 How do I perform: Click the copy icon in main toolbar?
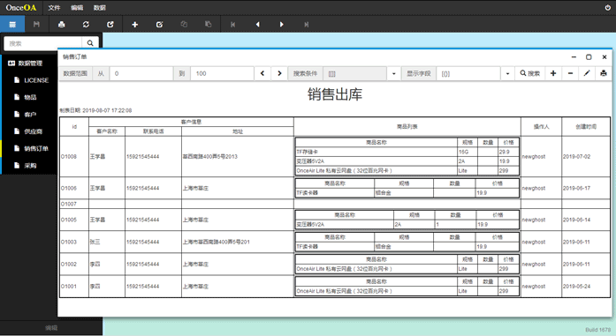[184, 25]
